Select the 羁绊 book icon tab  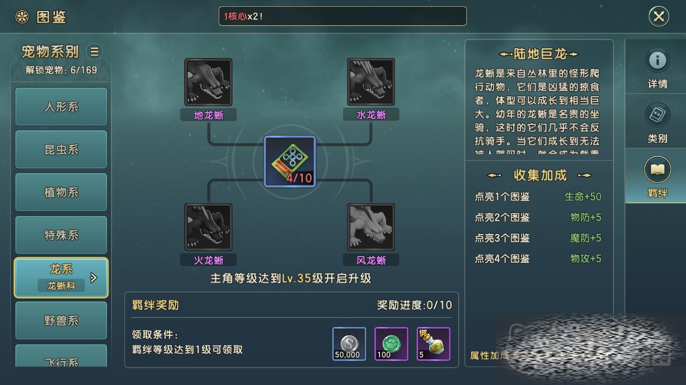[x=657, y=170]
